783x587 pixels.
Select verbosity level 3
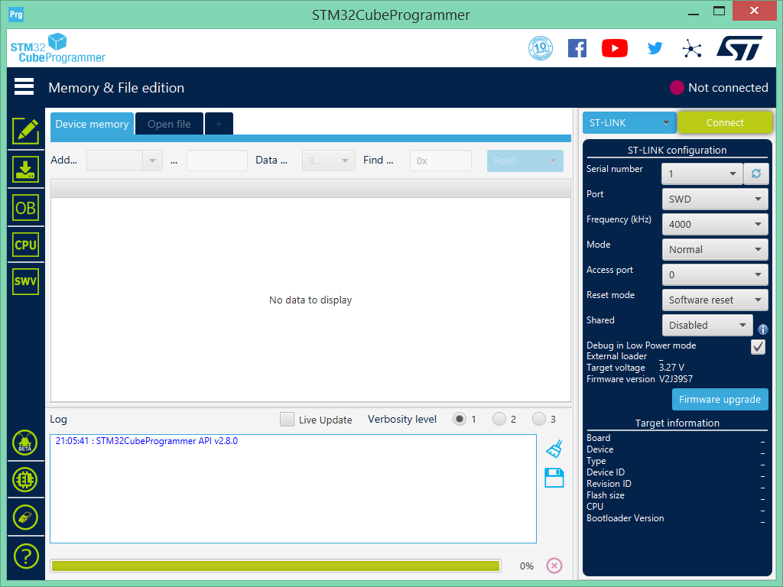(x=539, y=419)
